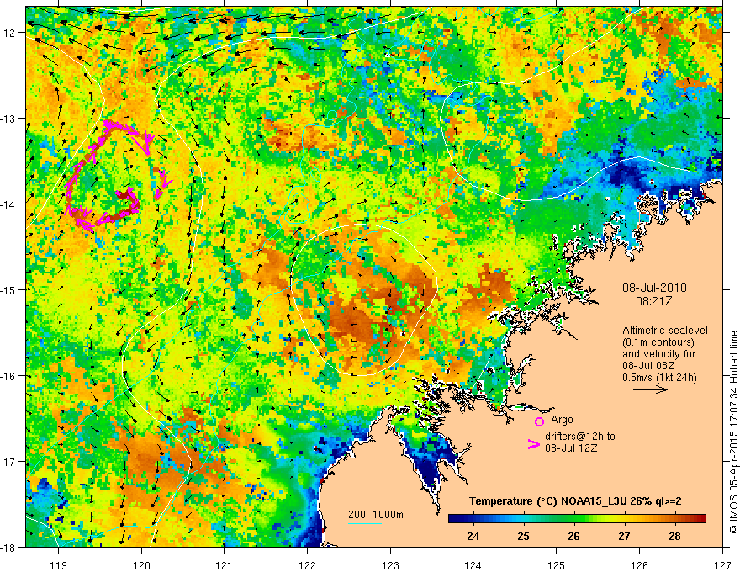740x572 pixels.
Task: Click longitude axis label '120'
Action: 141,565
